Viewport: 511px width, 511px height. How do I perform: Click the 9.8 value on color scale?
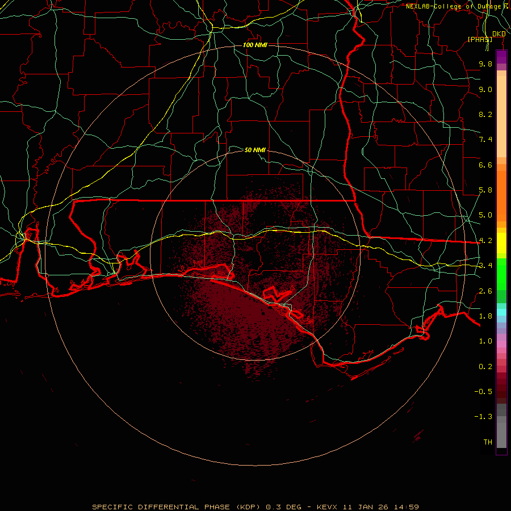point(485,64)
